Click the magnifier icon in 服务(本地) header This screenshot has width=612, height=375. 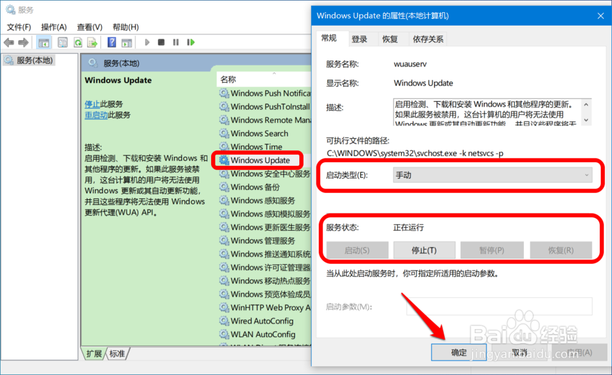click(x=93, y=63)
